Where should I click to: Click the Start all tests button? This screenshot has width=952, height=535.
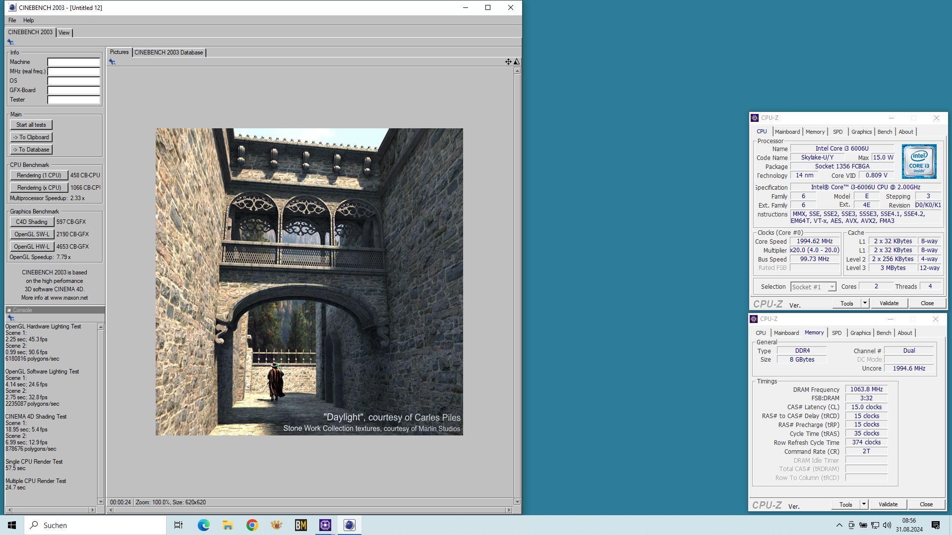tap(31, 125)
